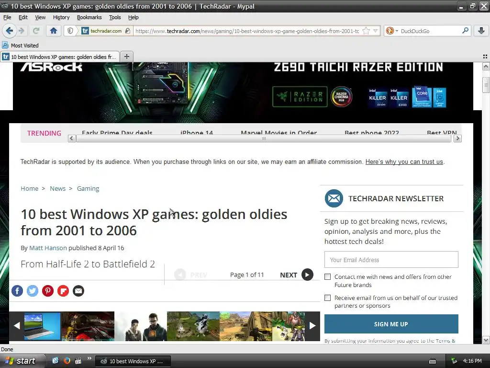490x368 pixels.
Task: Select the desert shooter game thumbnail
Action: (245, 326)
